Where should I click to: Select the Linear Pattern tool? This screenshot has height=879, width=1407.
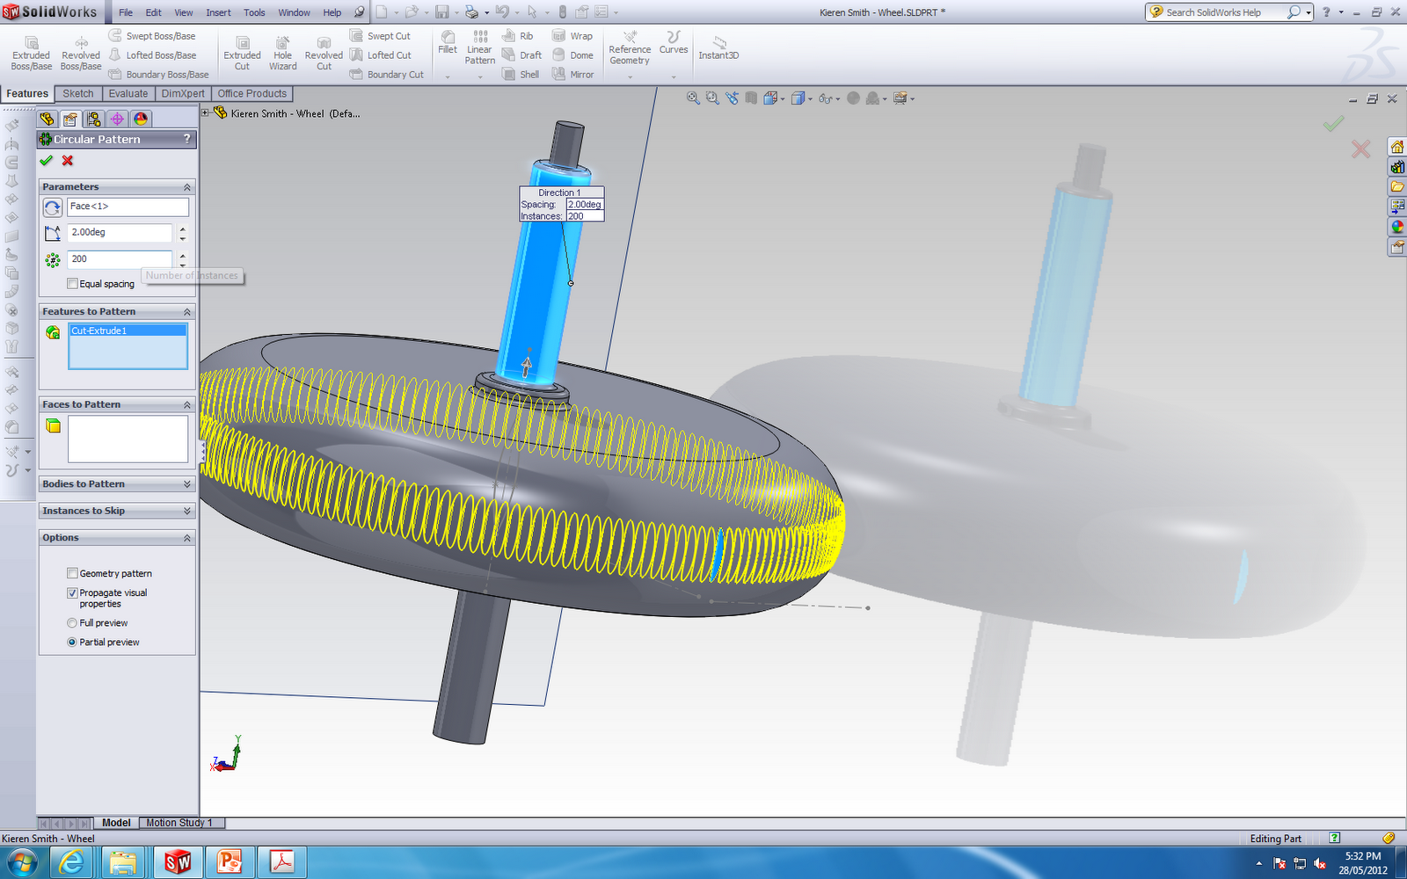(480, 47)
